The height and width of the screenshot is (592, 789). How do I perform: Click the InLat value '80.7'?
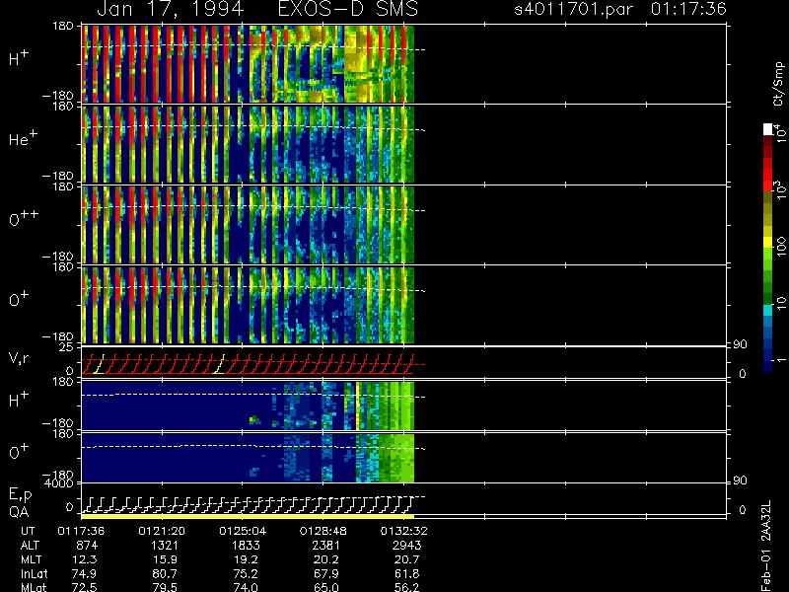166,573
